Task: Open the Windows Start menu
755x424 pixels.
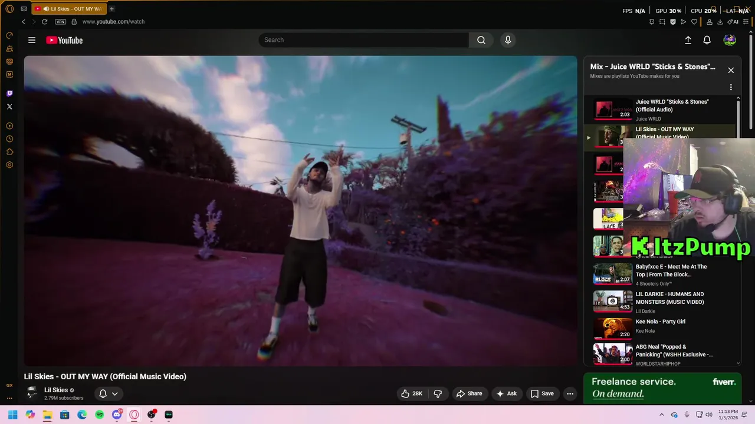Action: coord(12,415)
